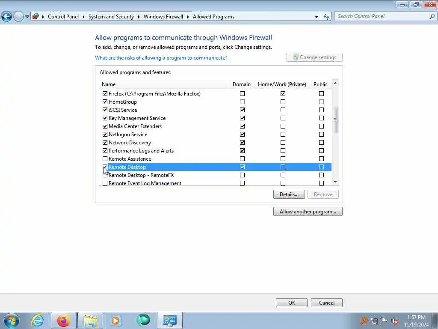This screenshot has height=329, width=438.
Task: Click the Public column header
Action: click(x=320, y=84)
